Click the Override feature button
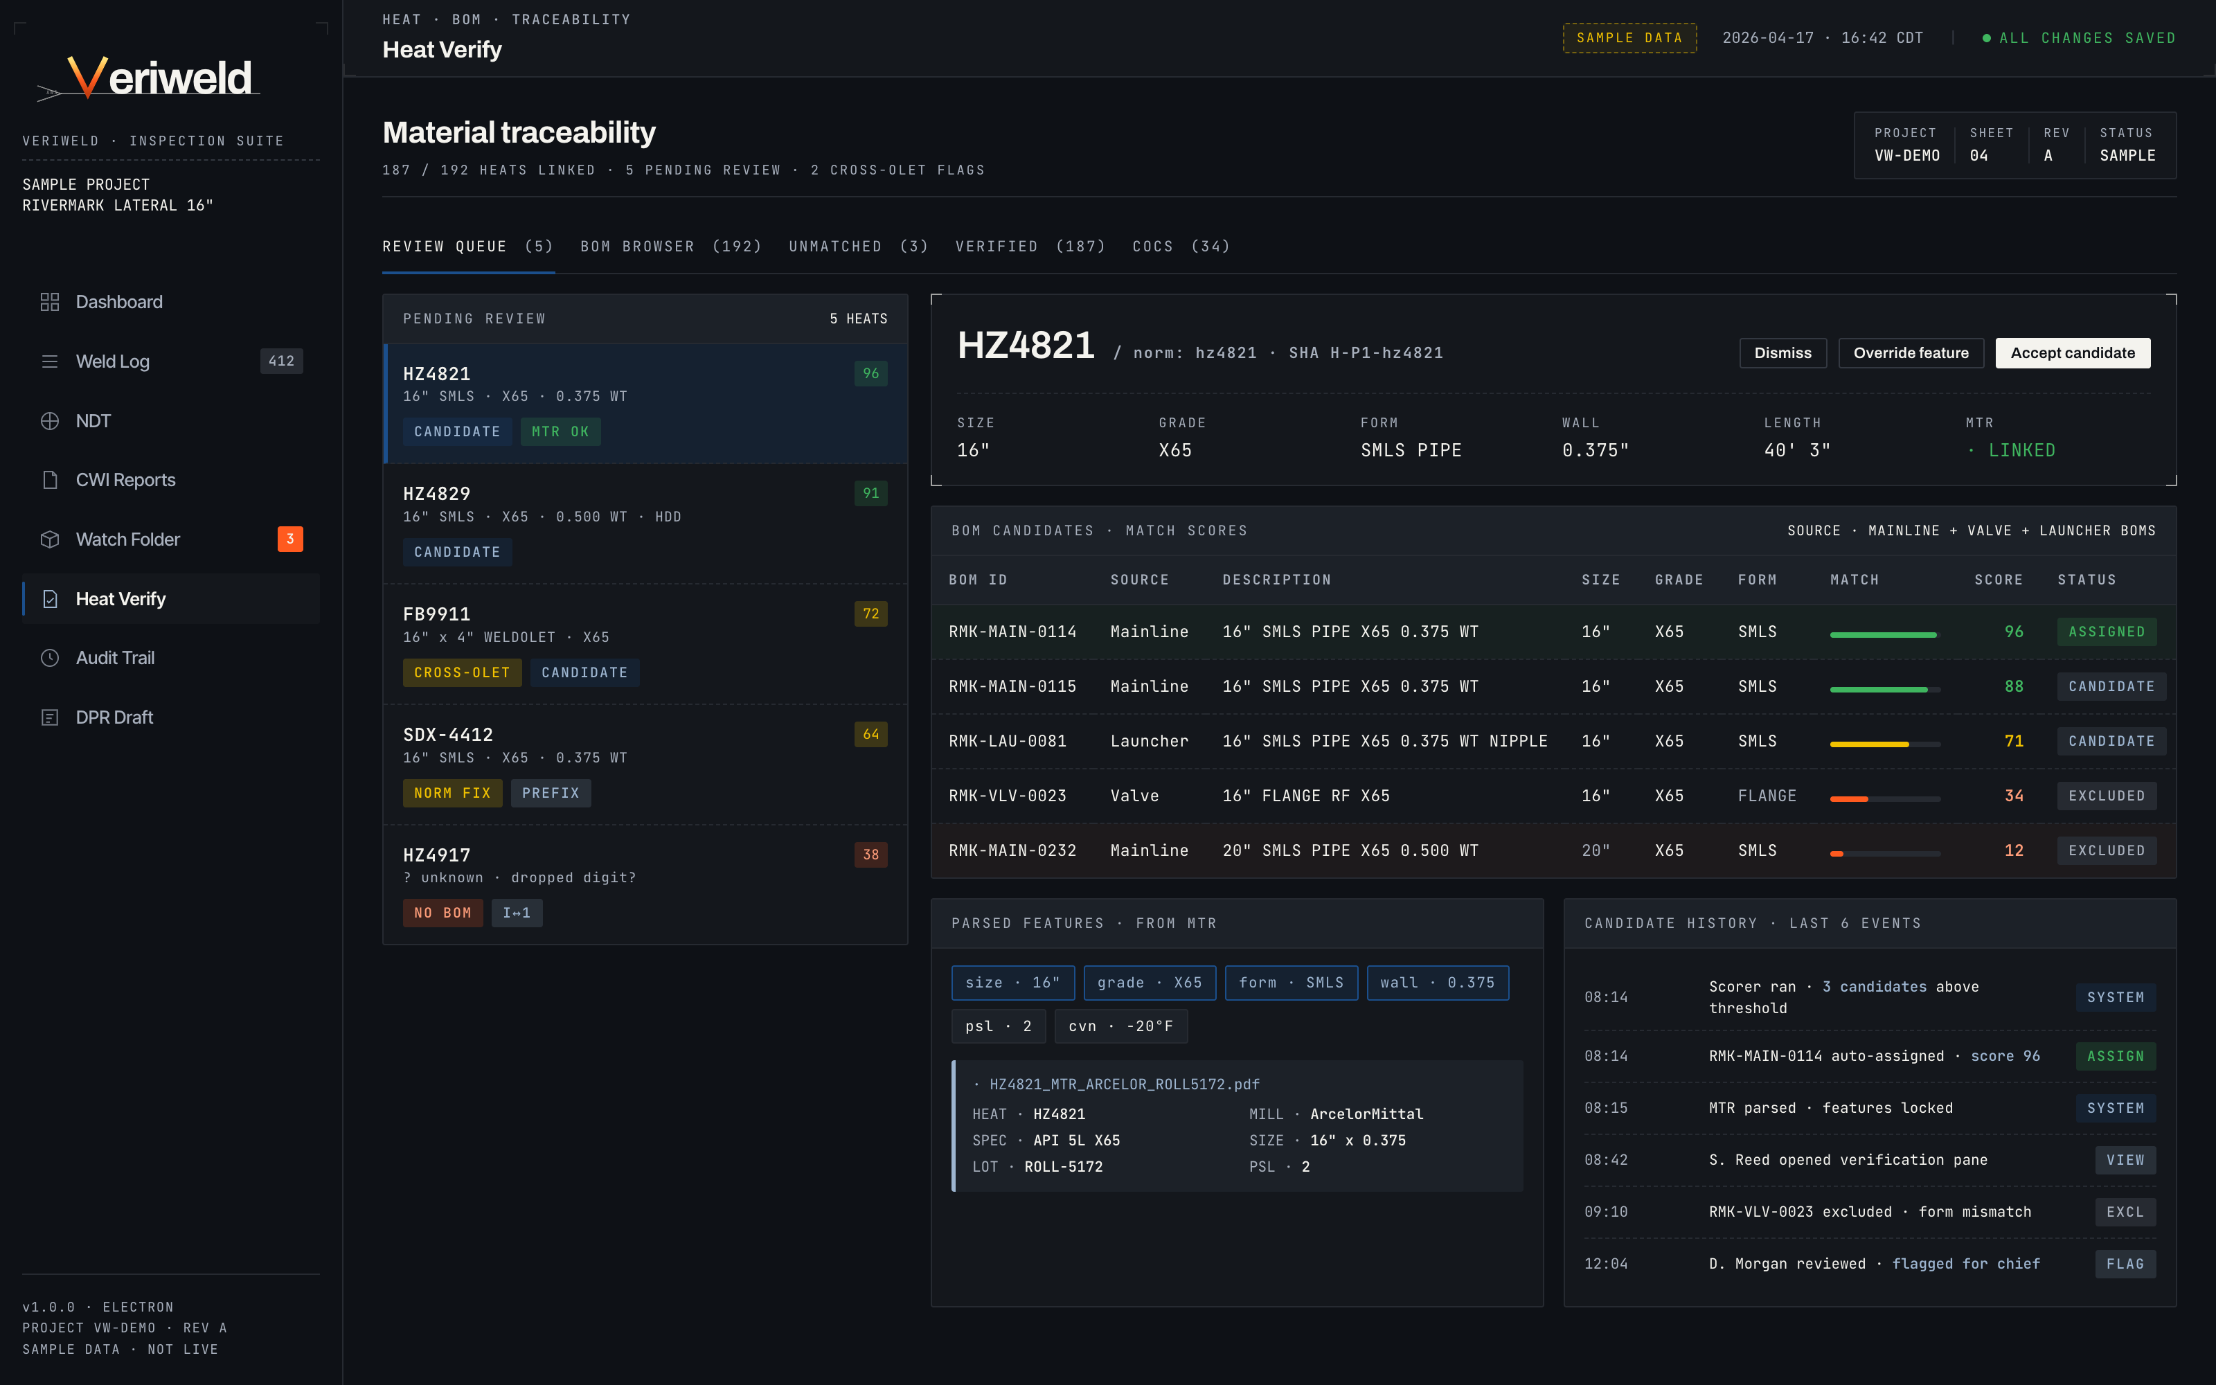This screenshot has height=1385, width=2216. (x=1911, y=352)
